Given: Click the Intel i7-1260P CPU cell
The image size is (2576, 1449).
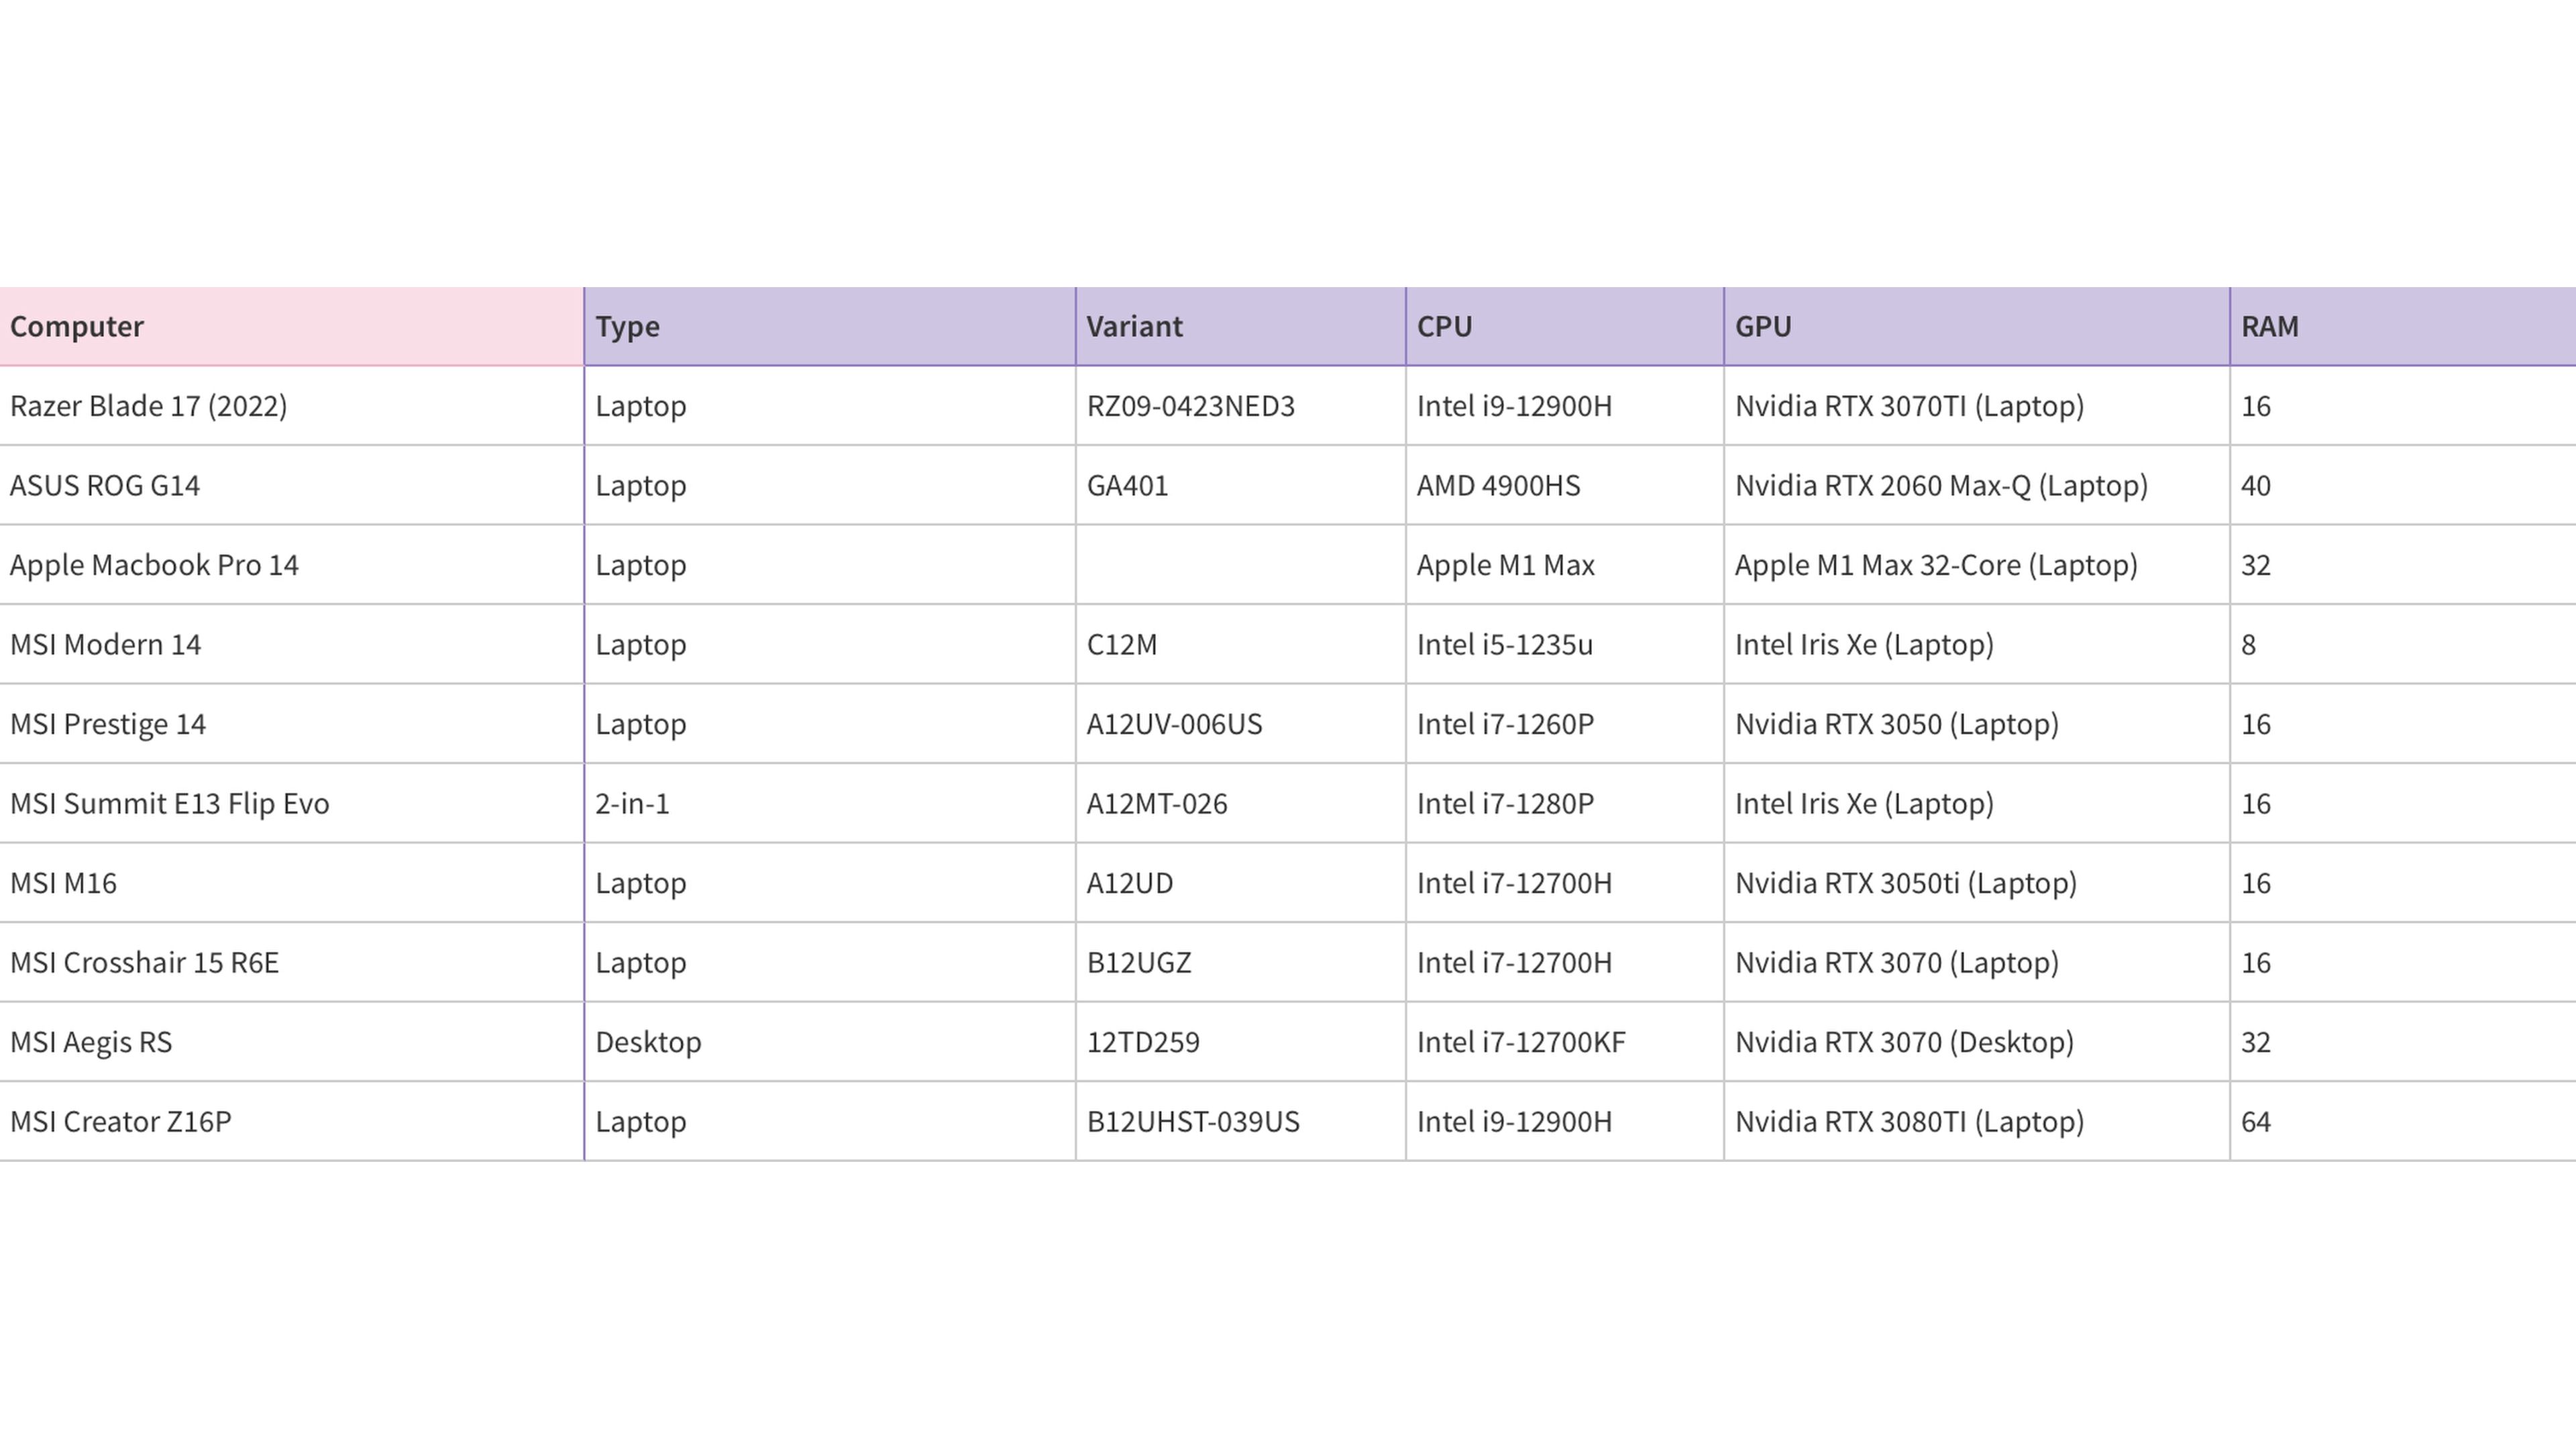Looking at the screenshot, I should 1565,724.
